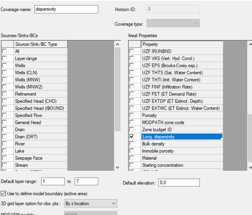Uncheck Long. dispersivity property

pos(132,137)
